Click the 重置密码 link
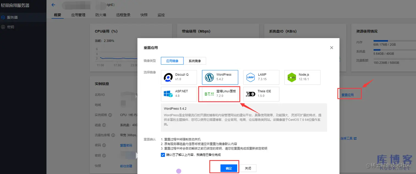The width and height of the screenshot is (416, 174). click(126, 145)
